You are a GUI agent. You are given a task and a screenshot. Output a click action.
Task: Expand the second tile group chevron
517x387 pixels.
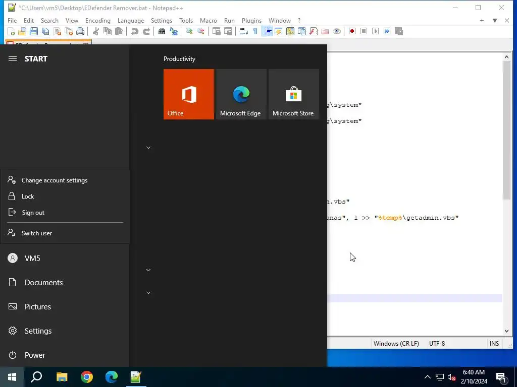[148, 270]
